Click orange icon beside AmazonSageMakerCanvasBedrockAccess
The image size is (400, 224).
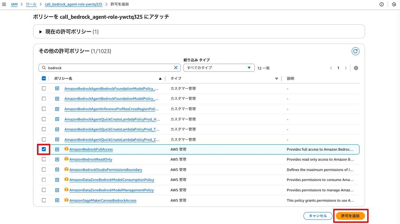pyautogui.click(x=66, y=200)
